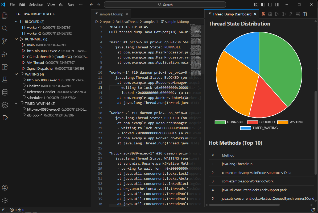
Task: Collapse the TIMED_WAITING (2) thread group
Action: pos(16,103)
